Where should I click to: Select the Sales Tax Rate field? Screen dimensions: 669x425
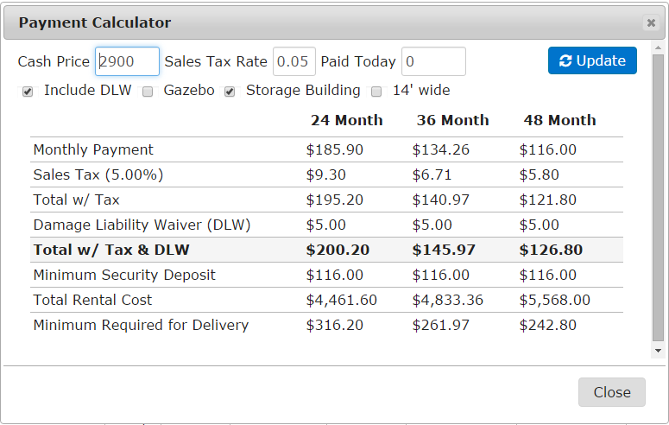294,61
